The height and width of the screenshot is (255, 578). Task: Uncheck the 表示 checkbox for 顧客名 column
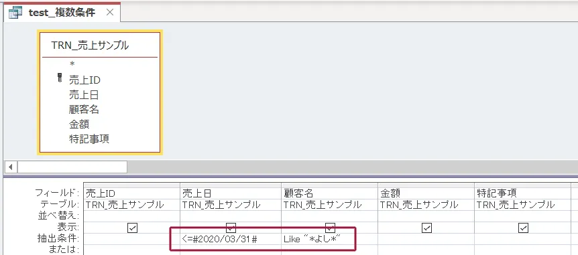coord(331,228)
